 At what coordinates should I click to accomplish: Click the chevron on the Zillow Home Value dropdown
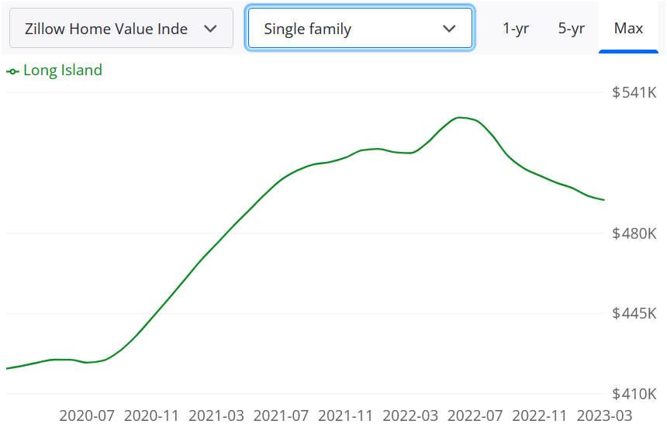(210, 29)
